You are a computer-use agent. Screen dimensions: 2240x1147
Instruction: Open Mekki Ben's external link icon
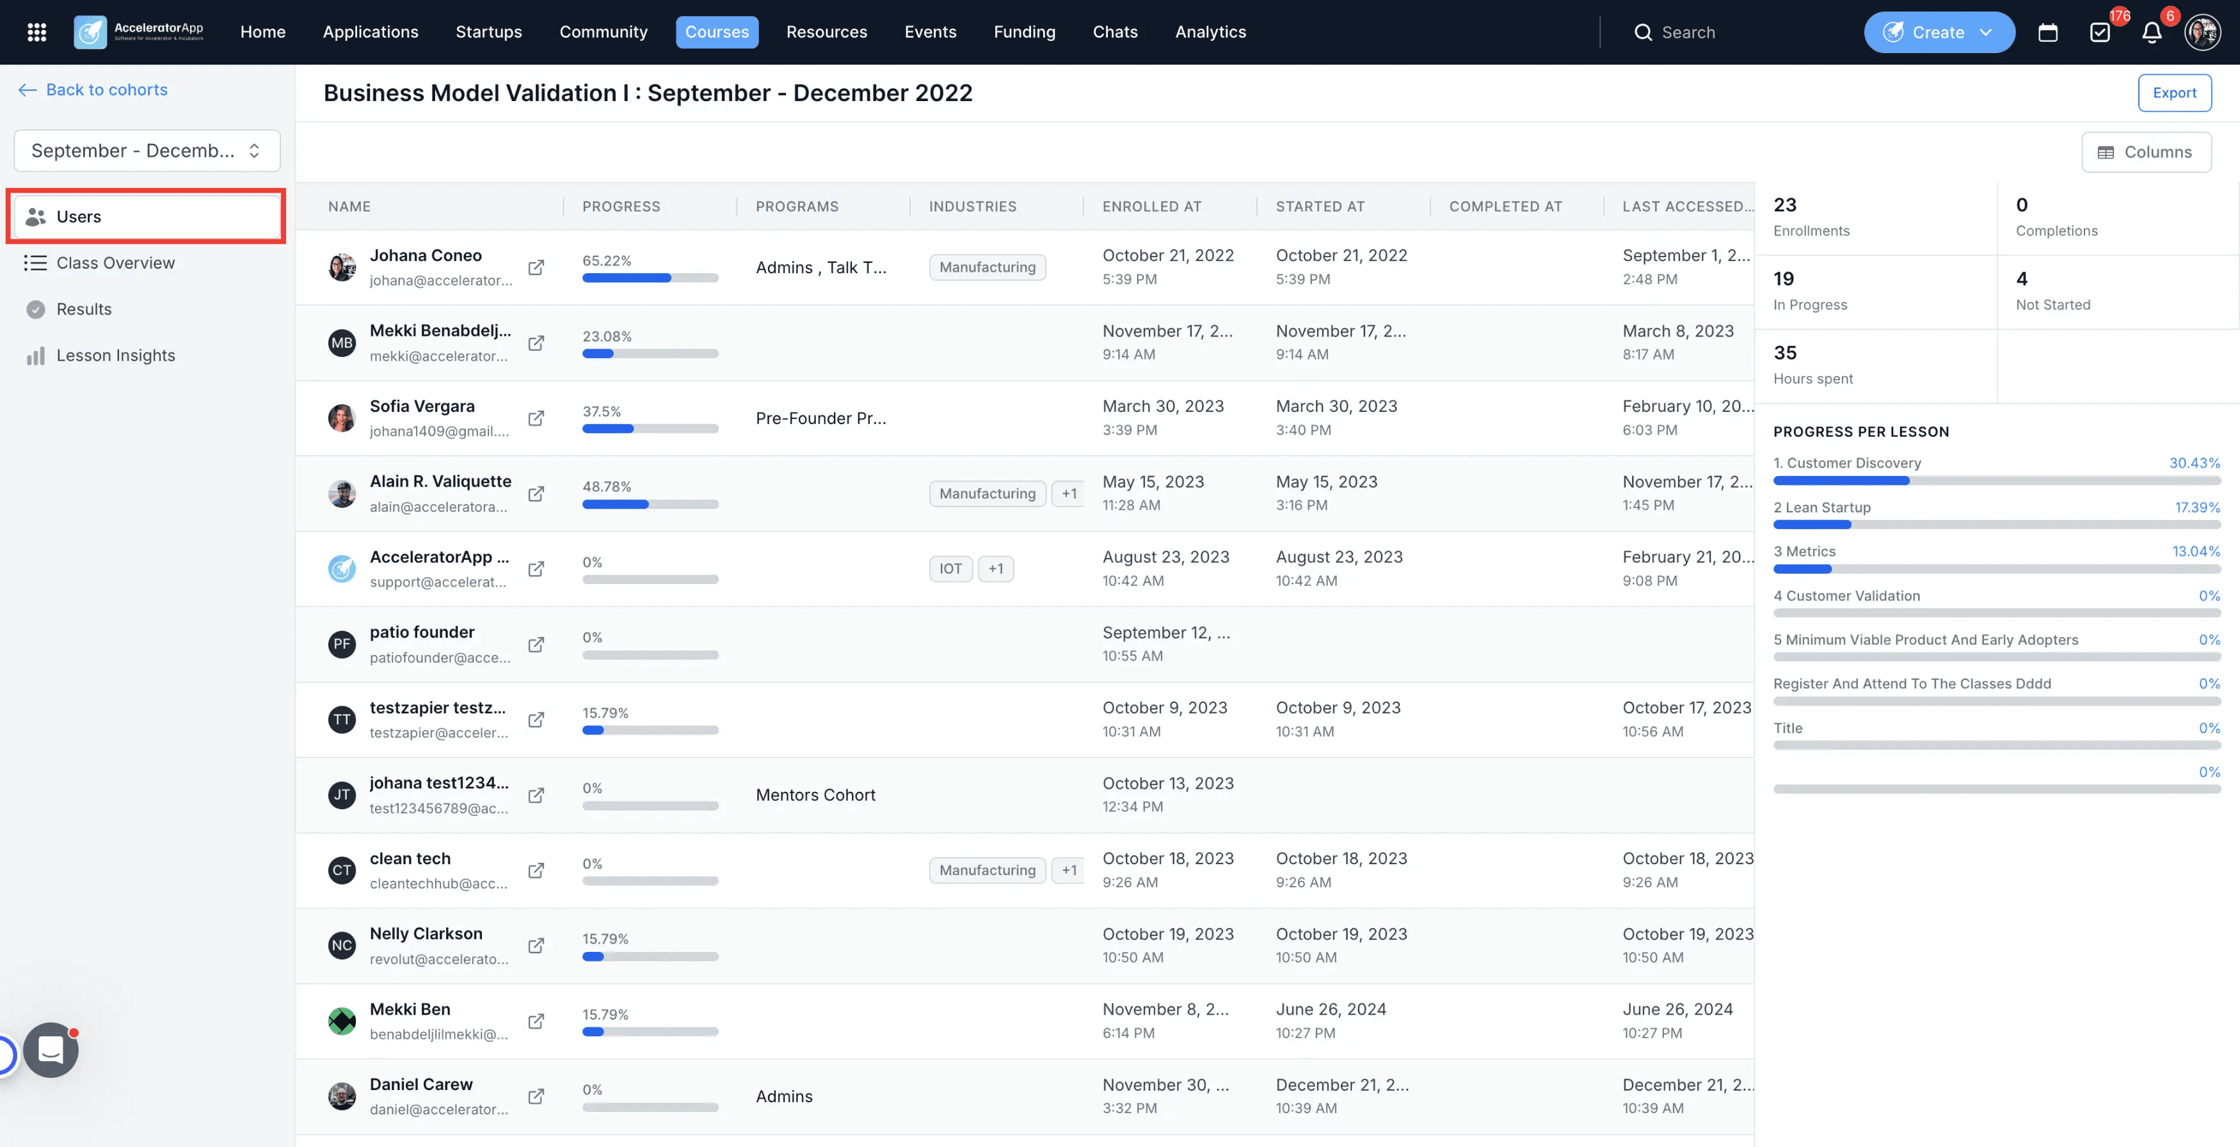click(536, 1021)
